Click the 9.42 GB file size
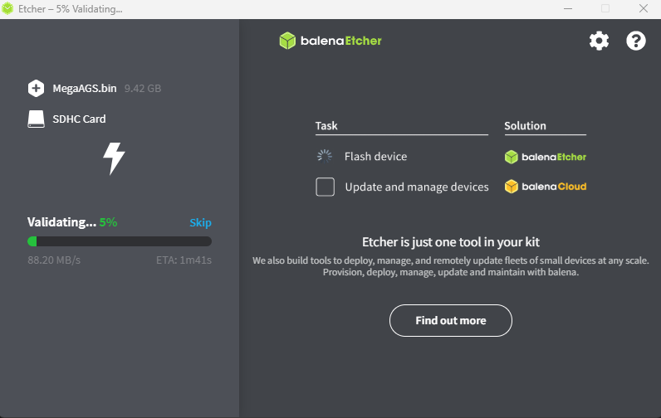This screenshot has height=418, width=661. click(143, 89)
